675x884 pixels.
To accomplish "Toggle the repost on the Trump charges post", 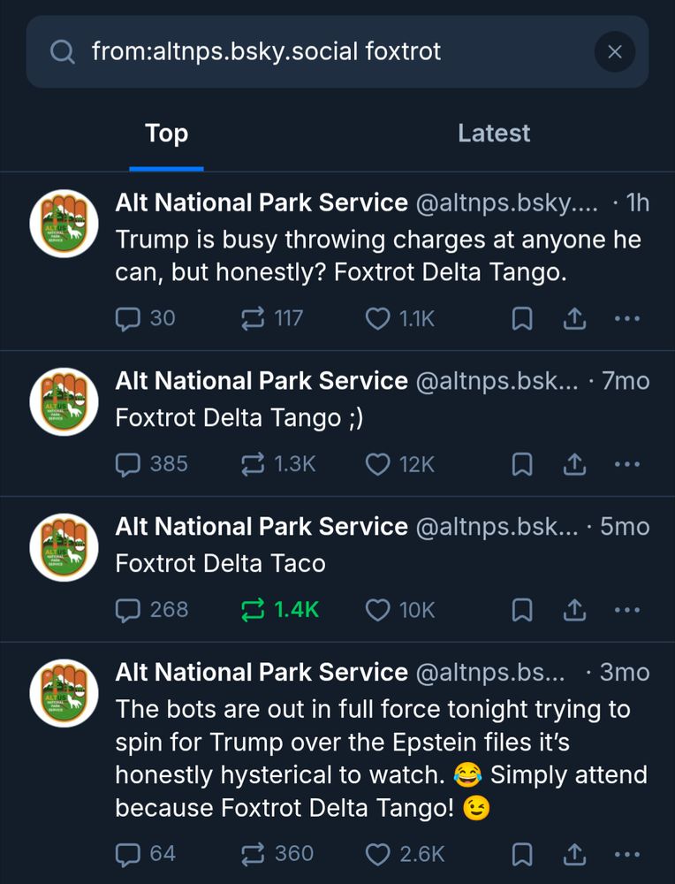I will (250, 318).
